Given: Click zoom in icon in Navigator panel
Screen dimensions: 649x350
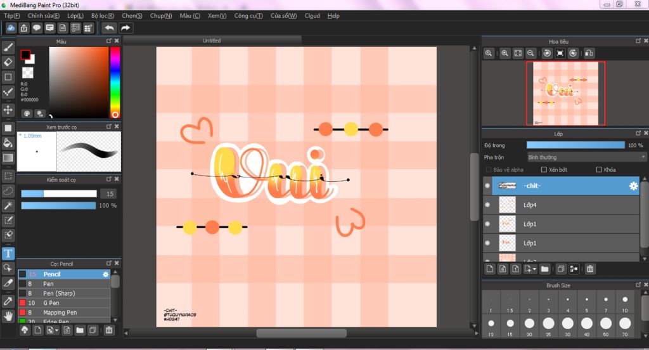Looking at the screenshot, I should [504, 53].
